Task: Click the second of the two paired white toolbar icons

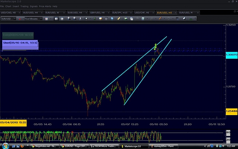Action: 62,19
